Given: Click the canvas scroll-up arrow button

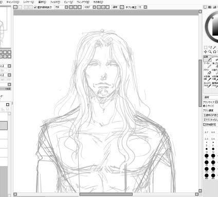Looking at the screenshot, I should coord(200,12).
